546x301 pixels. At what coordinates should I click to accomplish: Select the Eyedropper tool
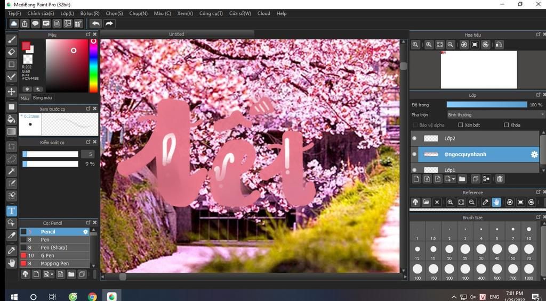(12, 250)
